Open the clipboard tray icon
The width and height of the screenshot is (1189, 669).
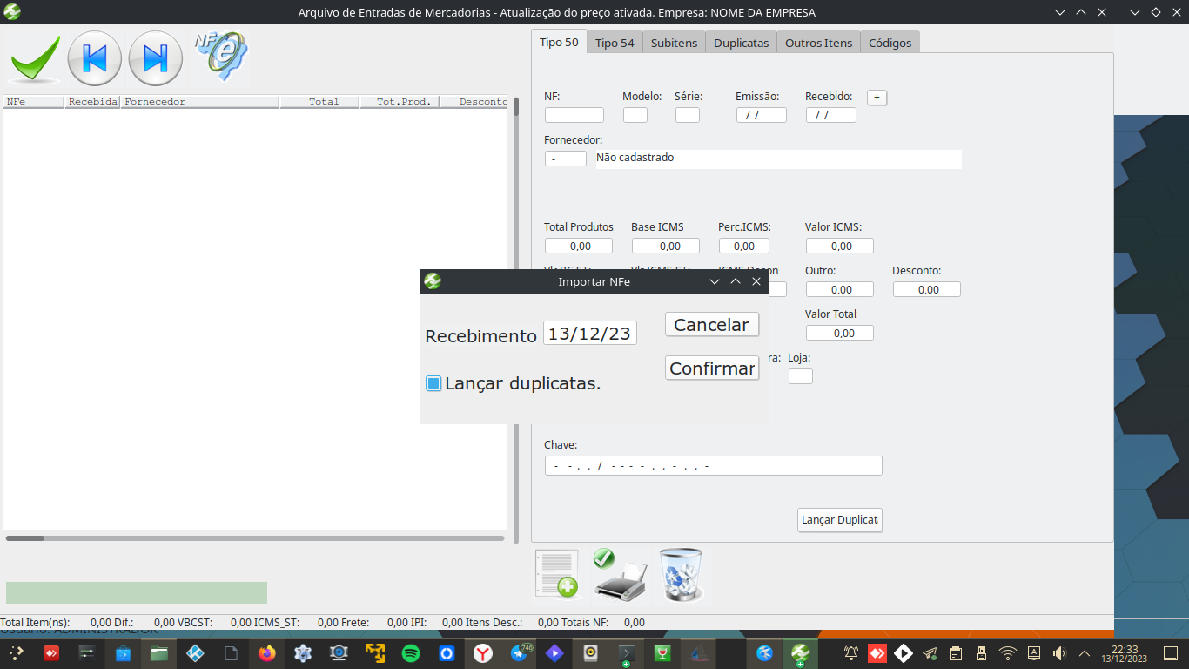tap(955, 652)
